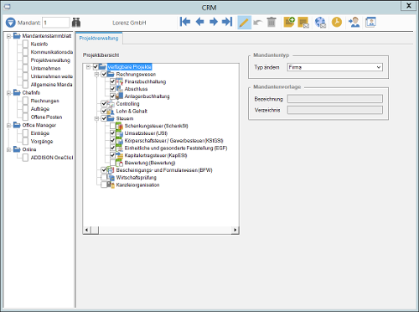Open Offene Posten under ChefInfo

(x=46, y=117)
